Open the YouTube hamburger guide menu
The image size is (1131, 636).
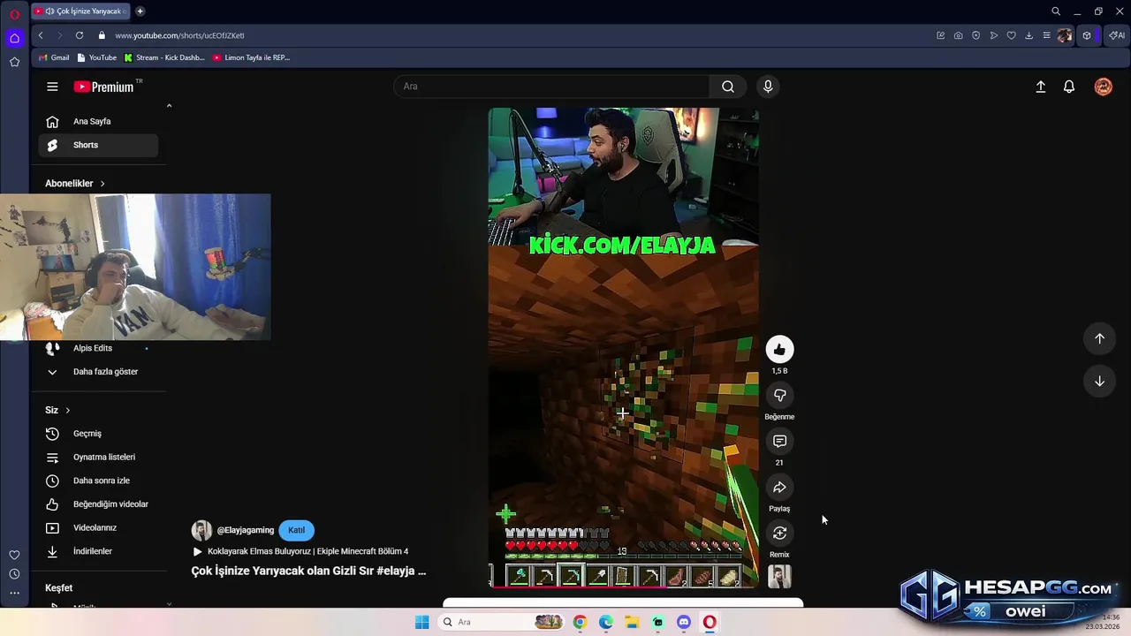click(52, 87)
